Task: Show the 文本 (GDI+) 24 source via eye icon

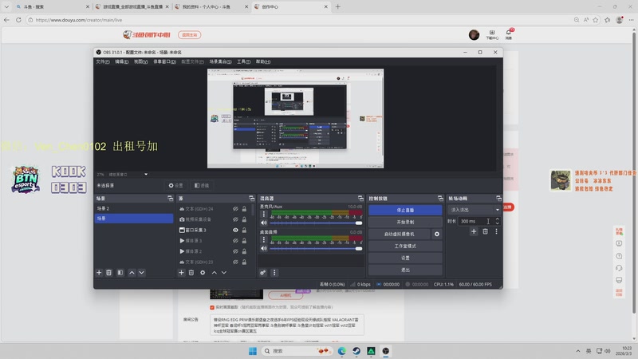Action: point(235,209)
